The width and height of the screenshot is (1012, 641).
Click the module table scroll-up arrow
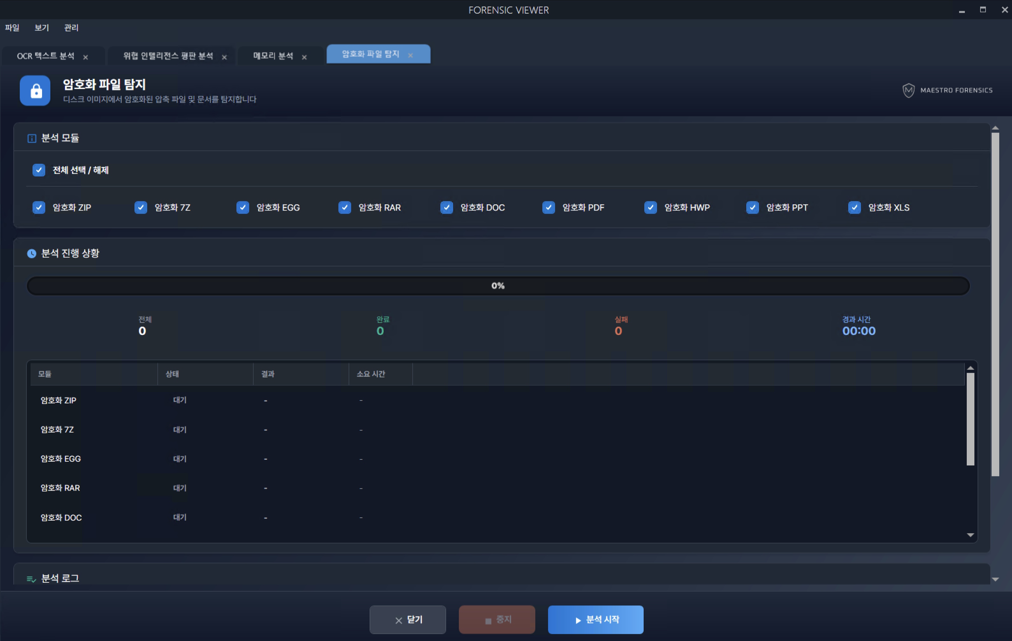tap(970, 368)
